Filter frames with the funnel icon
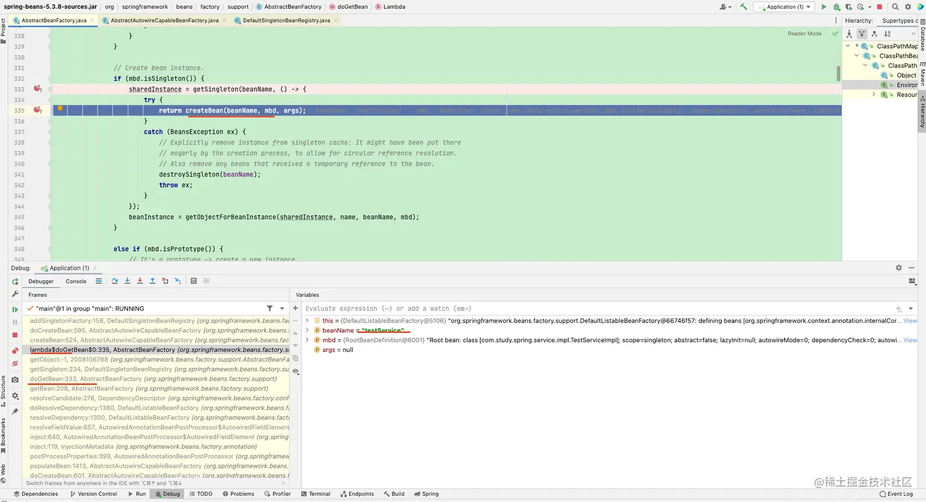This screenshot has height=502, width=926. coord(269,309)
